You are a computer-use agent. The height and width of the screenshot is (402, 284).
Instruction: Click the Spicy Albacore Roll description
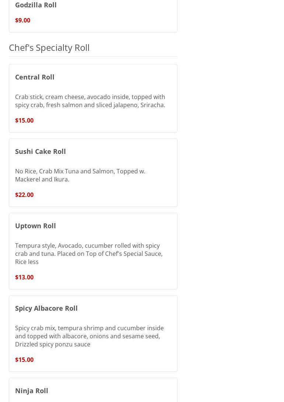coord(89,336)
